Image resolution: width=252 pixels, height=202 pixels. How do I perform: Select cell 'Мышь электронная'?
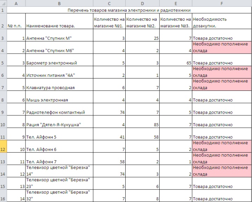tap(59, 97)
